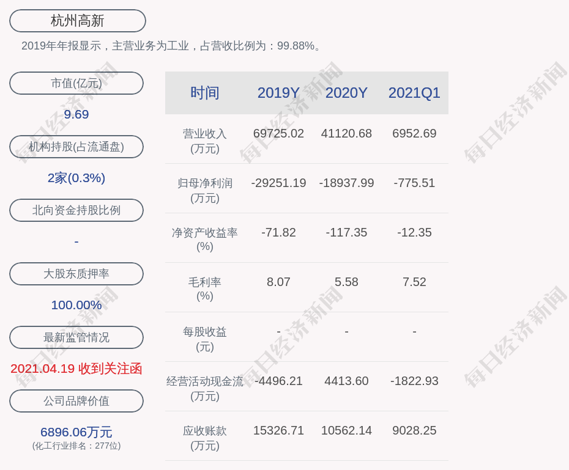Select net profit cell -775.51

pos(414,183)
